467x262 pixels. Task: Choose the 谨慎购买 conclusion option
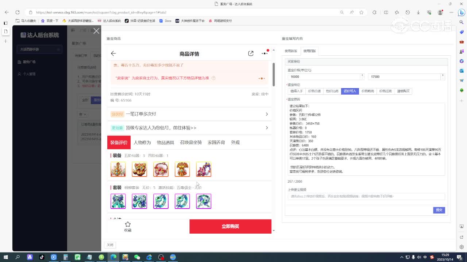coord(403,91)
